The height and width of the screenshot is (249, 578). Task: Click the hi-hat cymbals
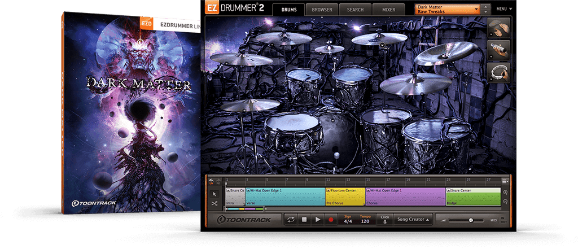250,105
